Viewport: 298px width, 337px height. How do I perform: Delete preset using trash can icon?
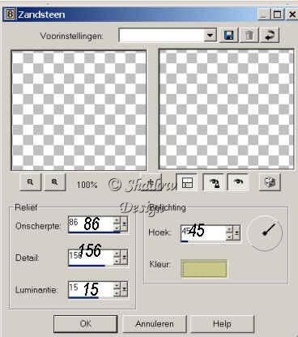click(x=249, y=35)
